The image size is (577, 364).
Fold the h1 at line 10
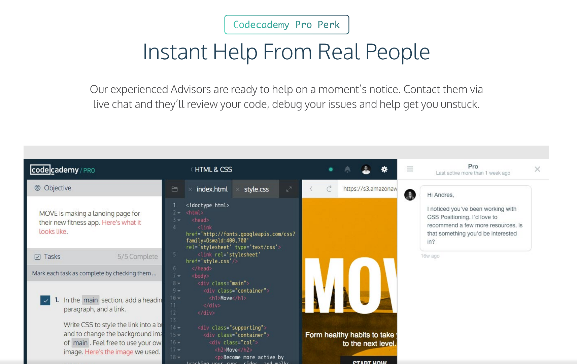point(179,299)
